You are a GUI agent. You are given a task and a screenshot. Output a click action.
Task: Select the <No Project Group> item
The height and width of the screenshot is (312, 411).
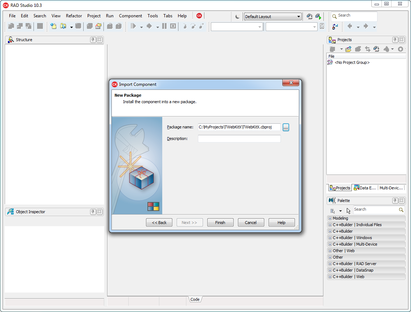pos(352,62)
